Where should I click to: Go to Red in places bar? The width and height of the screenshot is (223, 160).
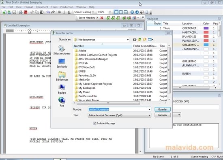pyautogui.click(x=62, y=102)
